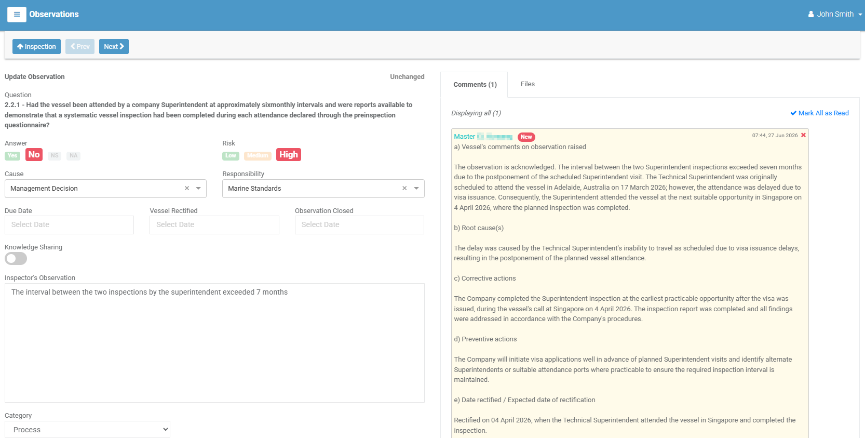This screenshot has width=865, height=438.
Task: Set the answer to Yes
Action: [x=12, y=155]
